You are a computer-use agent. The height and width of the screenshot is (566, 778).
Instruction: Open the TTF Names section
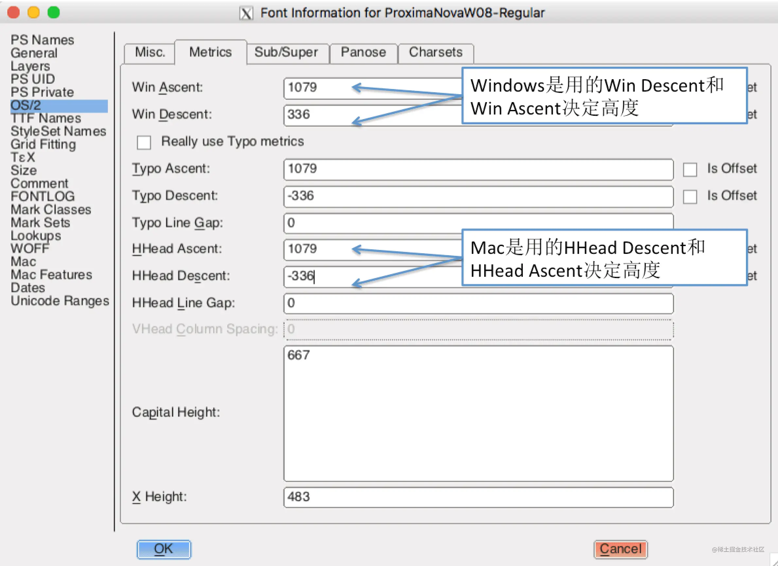[x=46, y=118]
